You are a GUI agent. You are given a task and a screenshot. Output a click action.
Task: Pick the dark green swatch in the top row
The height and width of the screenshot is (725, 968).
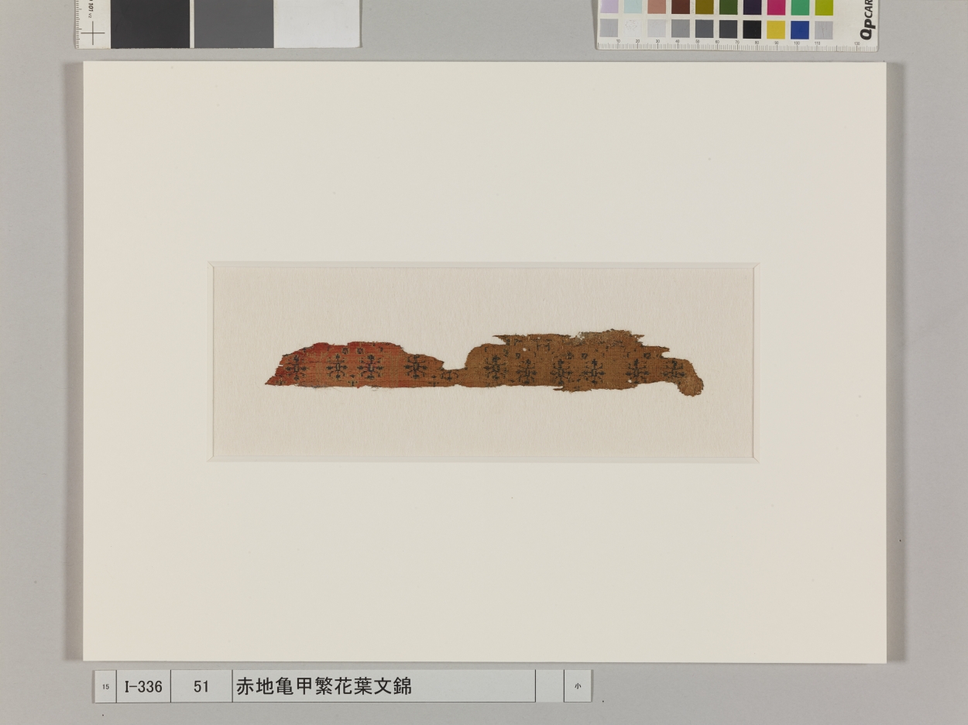click(729, 6)
